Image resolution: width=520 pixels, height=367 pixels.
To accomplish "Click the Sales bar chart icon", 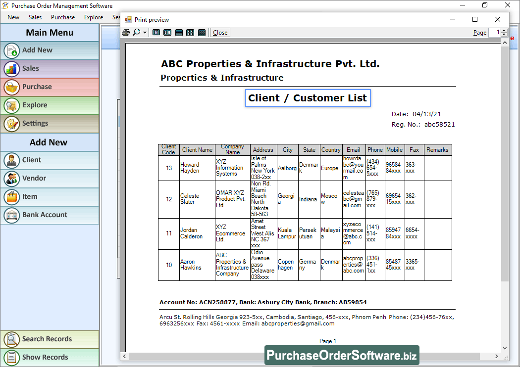I will click(x=11, y=69).
